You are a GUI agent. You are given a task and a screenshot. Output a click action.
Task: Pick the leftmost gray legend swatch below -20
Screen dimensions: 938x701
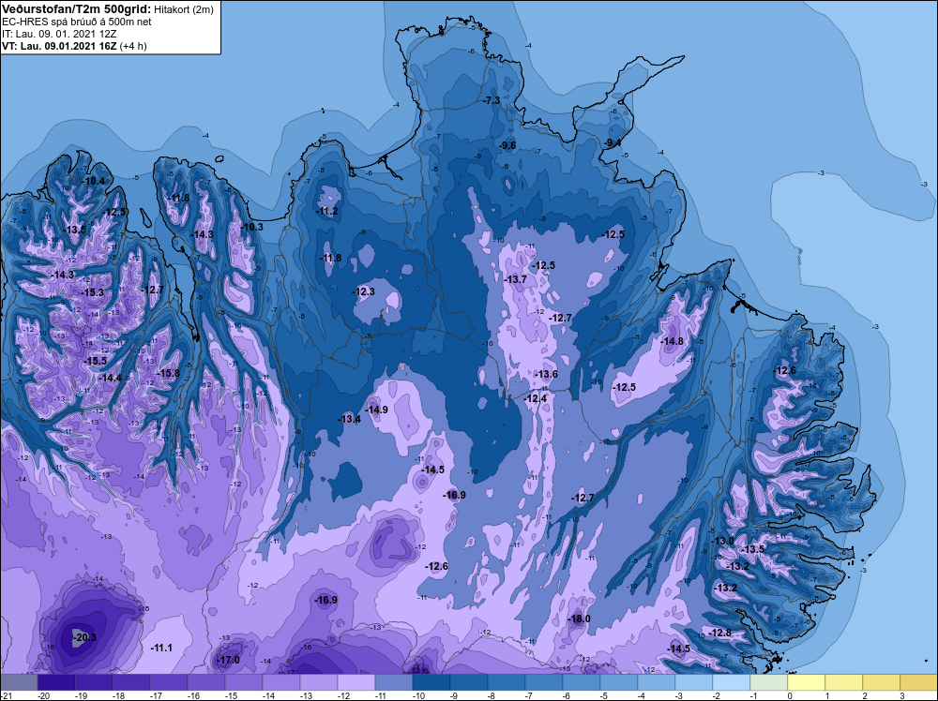(x=19, y=682)
